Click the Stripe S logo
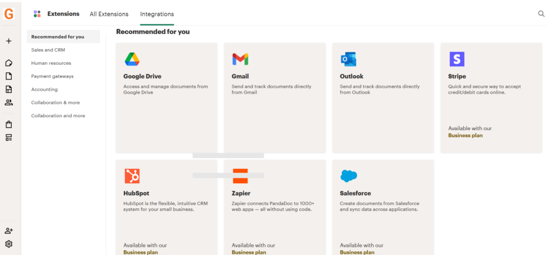549x255 pixels. tap(457, 59)
